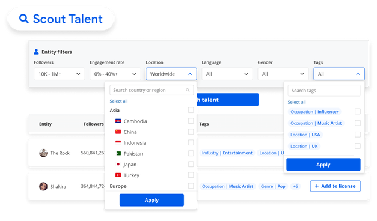
Task: Collapse the Location Worldwide dropdown
Action: 171,74
